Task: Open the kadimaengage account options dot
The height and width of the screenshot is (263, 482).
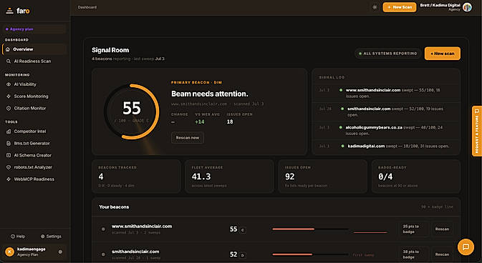Action: 60,252
